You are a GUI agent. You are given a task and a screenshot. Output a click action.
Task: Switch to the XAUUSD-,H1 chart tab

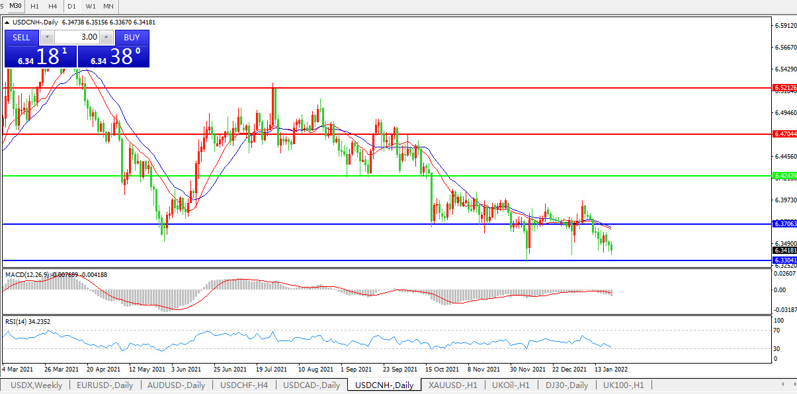pyautogui.click(x=451, y=385)
